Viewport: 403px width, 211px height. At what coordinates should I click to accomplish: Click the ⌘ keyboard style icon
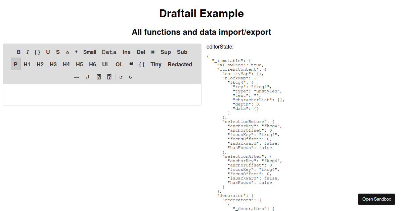point(153,52)
